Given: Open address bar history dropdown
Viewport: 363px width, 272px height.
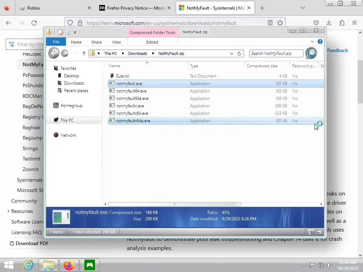Looking at the screenshot, I should (231, 54).
